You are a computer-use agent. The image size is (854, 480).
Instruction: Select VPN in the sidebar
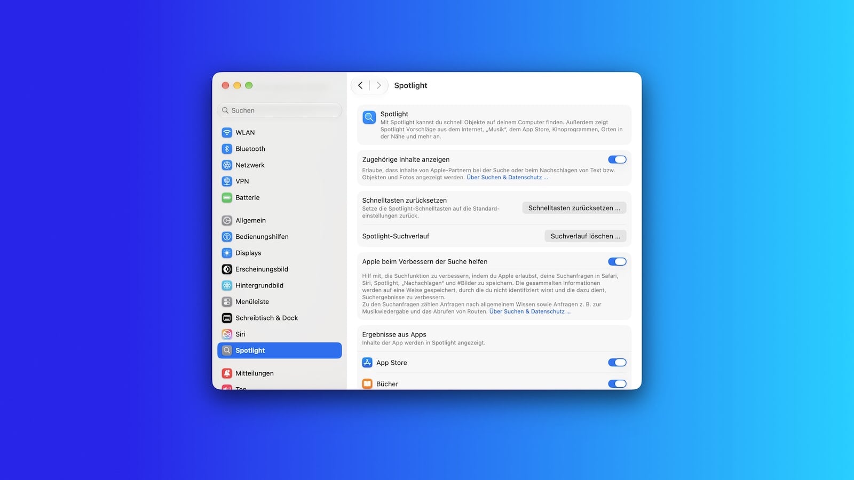[x=280, y=181]
